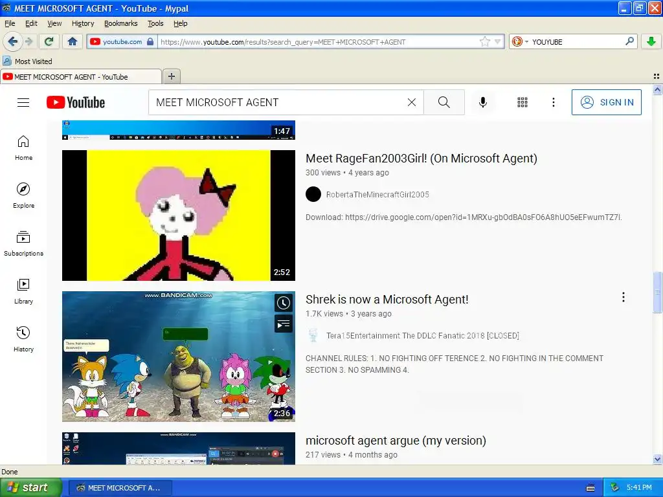Open the Windows start button
Screen dimensions: 663x497
click(x=30, y=487)
